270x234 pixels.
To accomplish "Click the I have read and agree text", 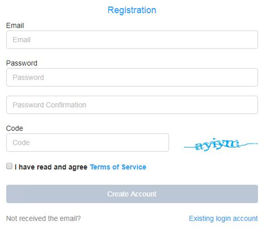I will coord(51,167).
